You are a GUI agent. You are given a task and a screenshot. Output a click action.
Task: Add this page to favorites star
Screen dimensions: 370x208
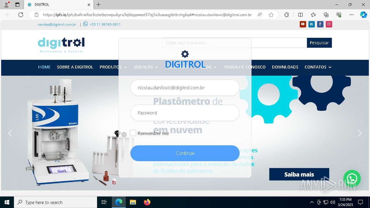(271, 15)
